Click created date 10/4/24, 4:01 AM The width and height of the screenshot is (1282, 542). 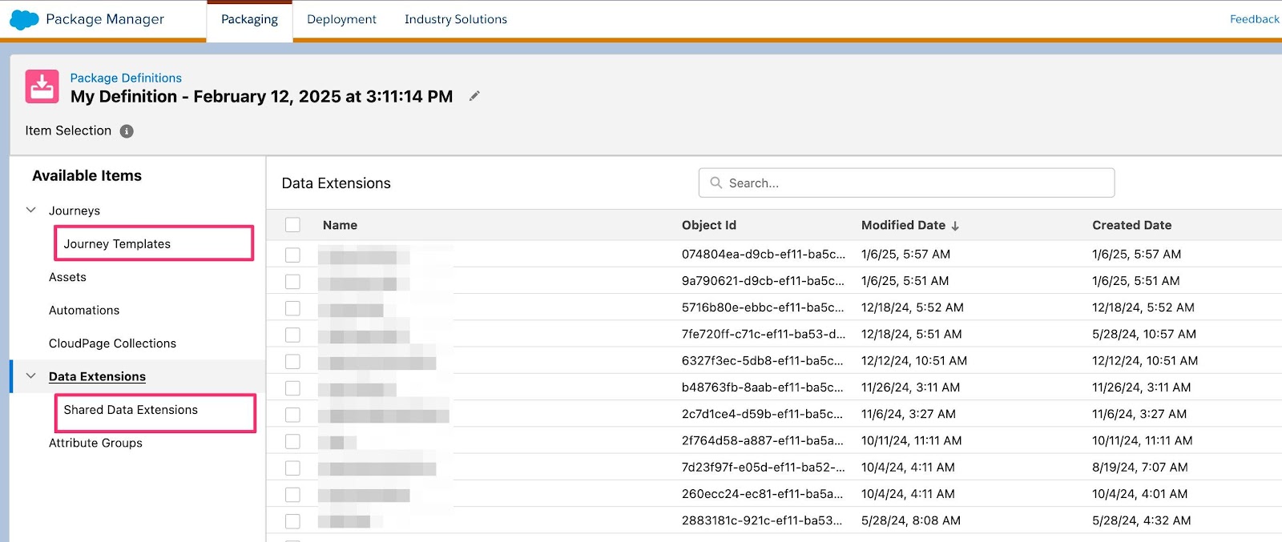coord(1140,495)
